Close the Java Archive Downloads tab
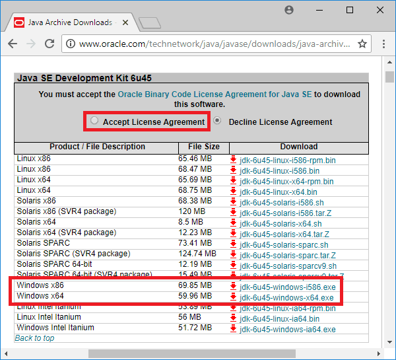 pyautogui.click(x=125, y=22)
